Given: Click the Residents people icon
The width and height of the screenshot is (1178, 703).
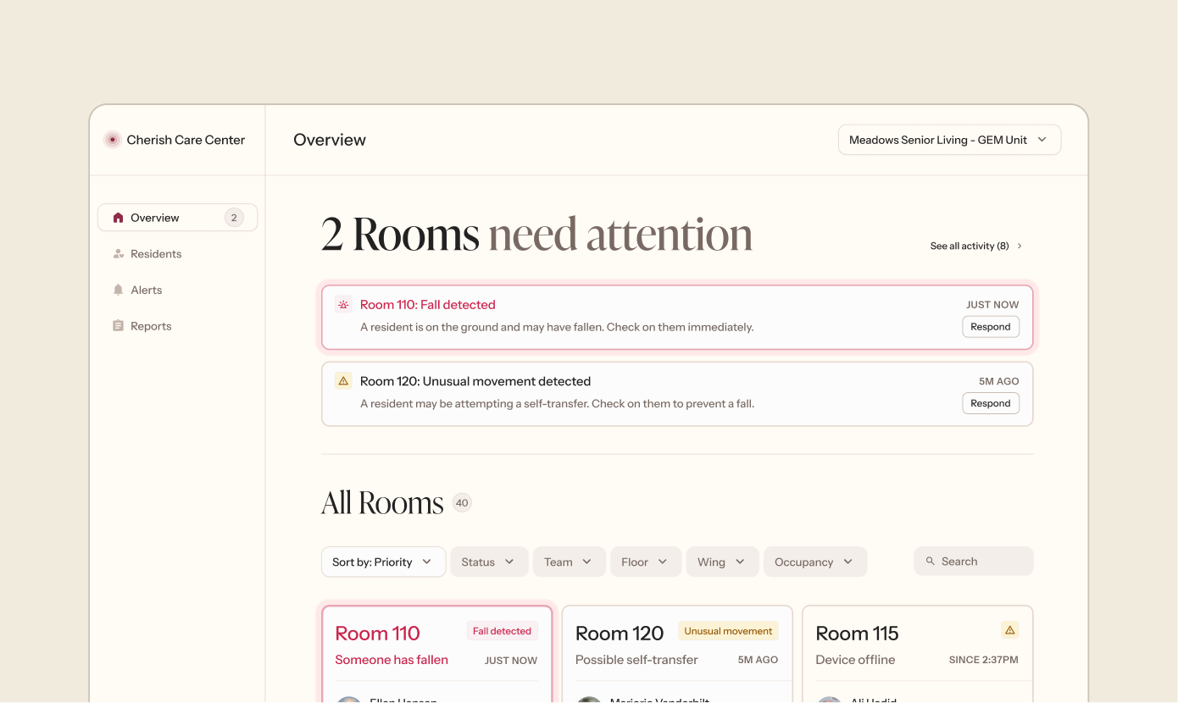Looking at the screenshot, I should 118,254.
